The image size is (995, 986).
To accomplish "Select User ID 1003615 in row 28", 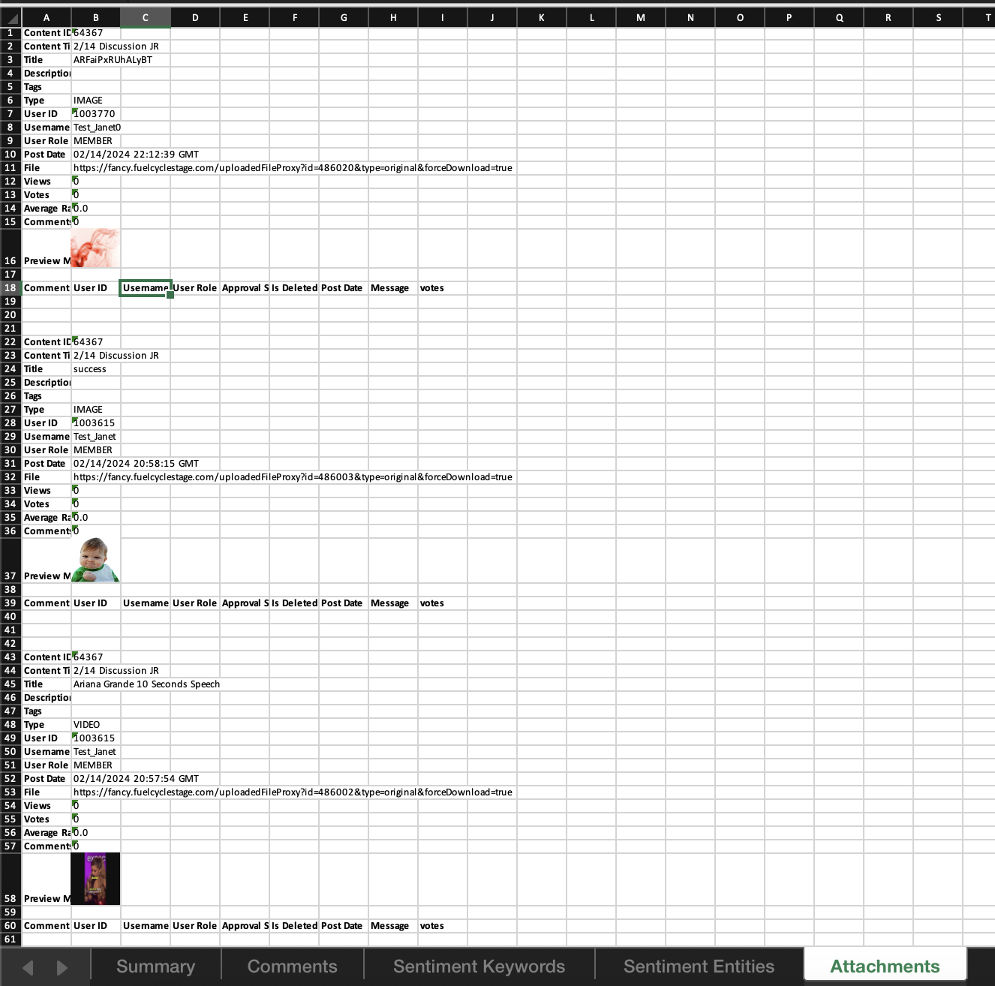I will point(96,423).
